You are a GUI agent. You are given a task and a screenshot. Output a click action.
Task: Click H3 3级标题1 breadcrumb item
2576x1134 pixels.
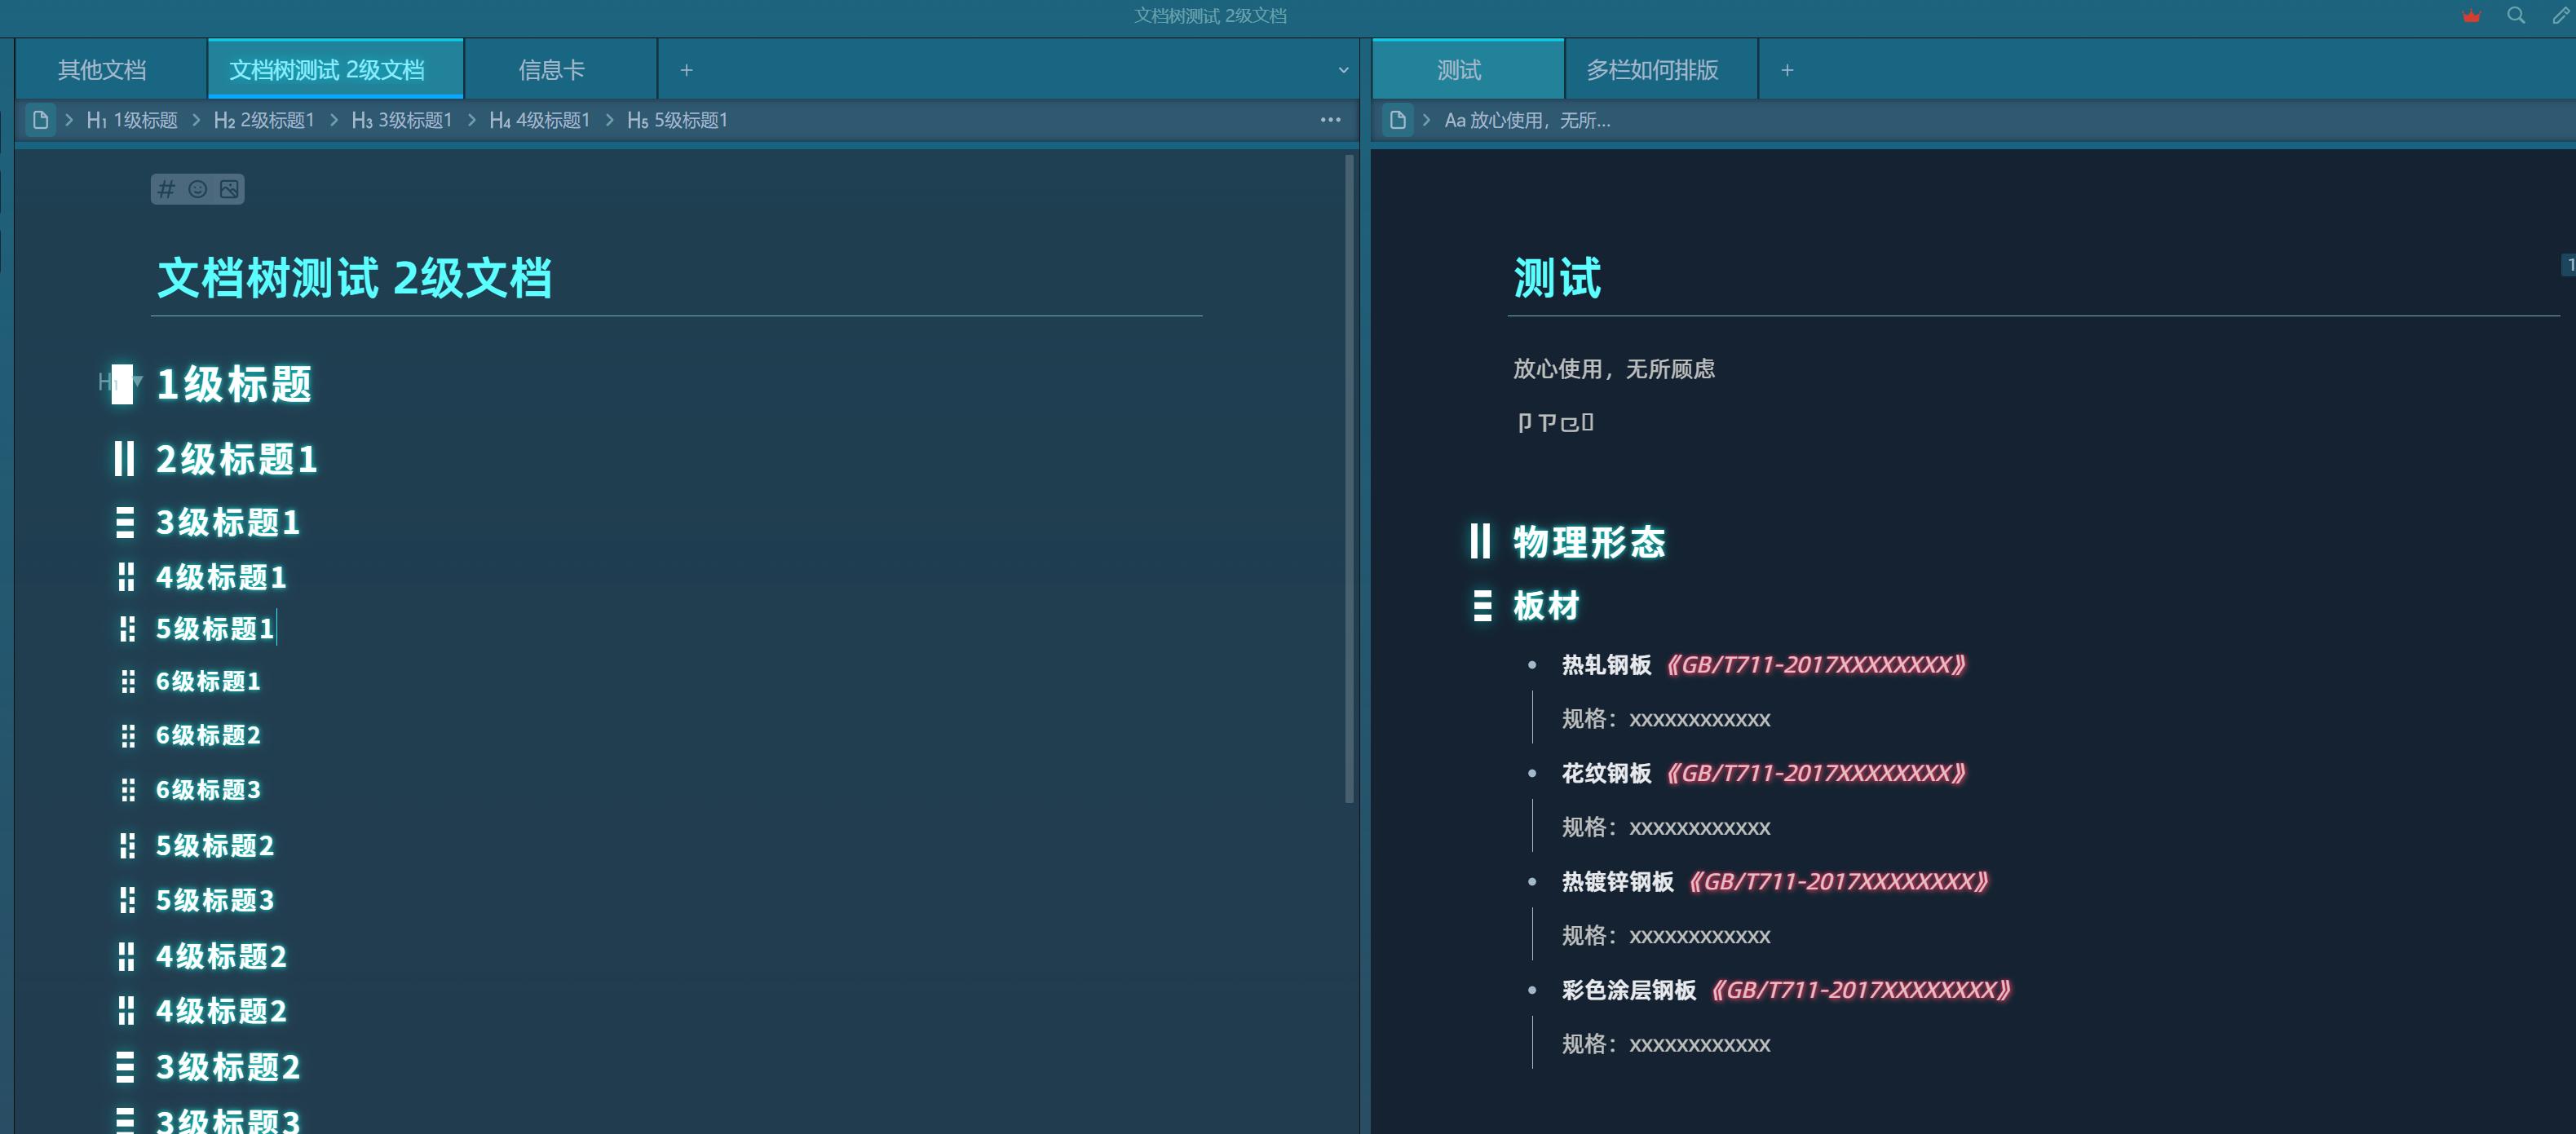pos(402,120)
